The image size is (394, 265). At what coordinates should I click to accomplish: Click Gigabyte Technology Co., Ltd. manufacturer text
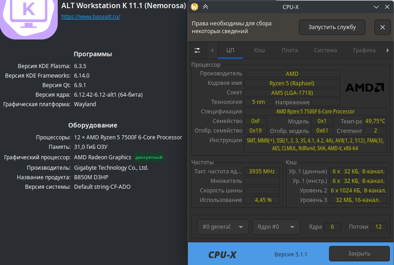tap(111, 167)
